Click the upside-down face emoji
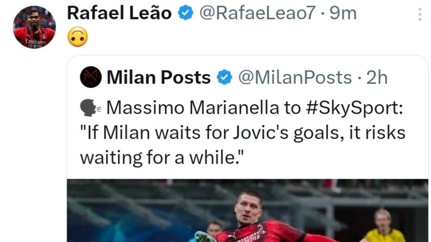The height and width of the screenshot is (242, 431). (x=77, y=37)
